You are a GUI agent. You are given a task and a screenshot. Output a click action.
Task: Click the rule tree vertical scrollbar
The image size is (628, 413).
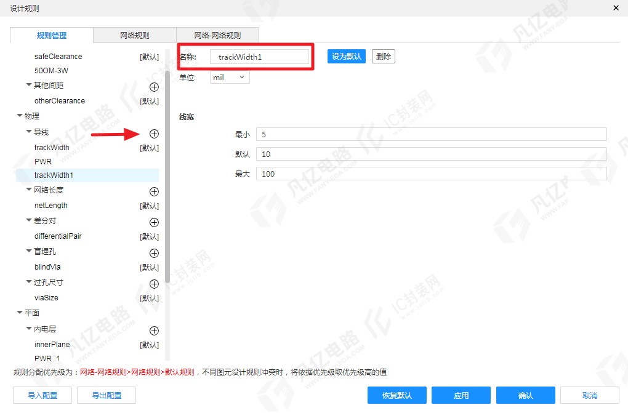click(x=167, y=176)
